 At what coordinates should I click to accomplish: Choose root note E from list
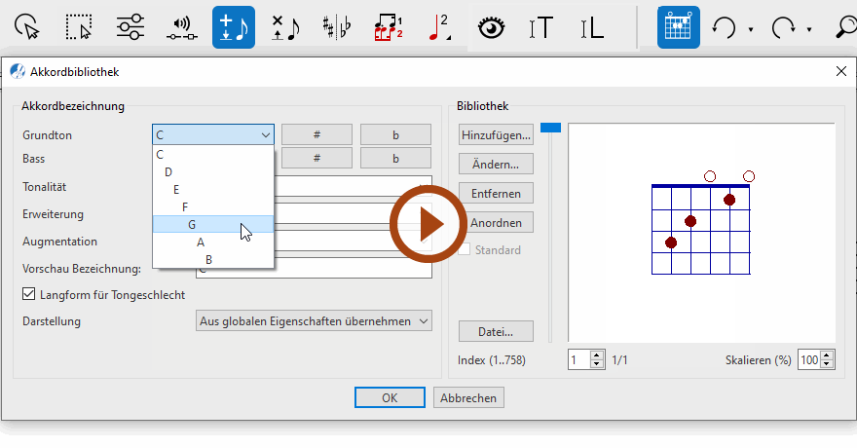(x=176, y=189)
